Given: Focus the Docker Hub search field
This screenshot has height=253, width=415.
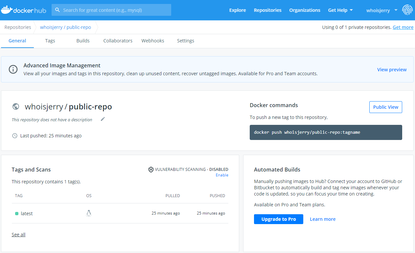Looking at the screenshot, I should [x=111, y=10].
